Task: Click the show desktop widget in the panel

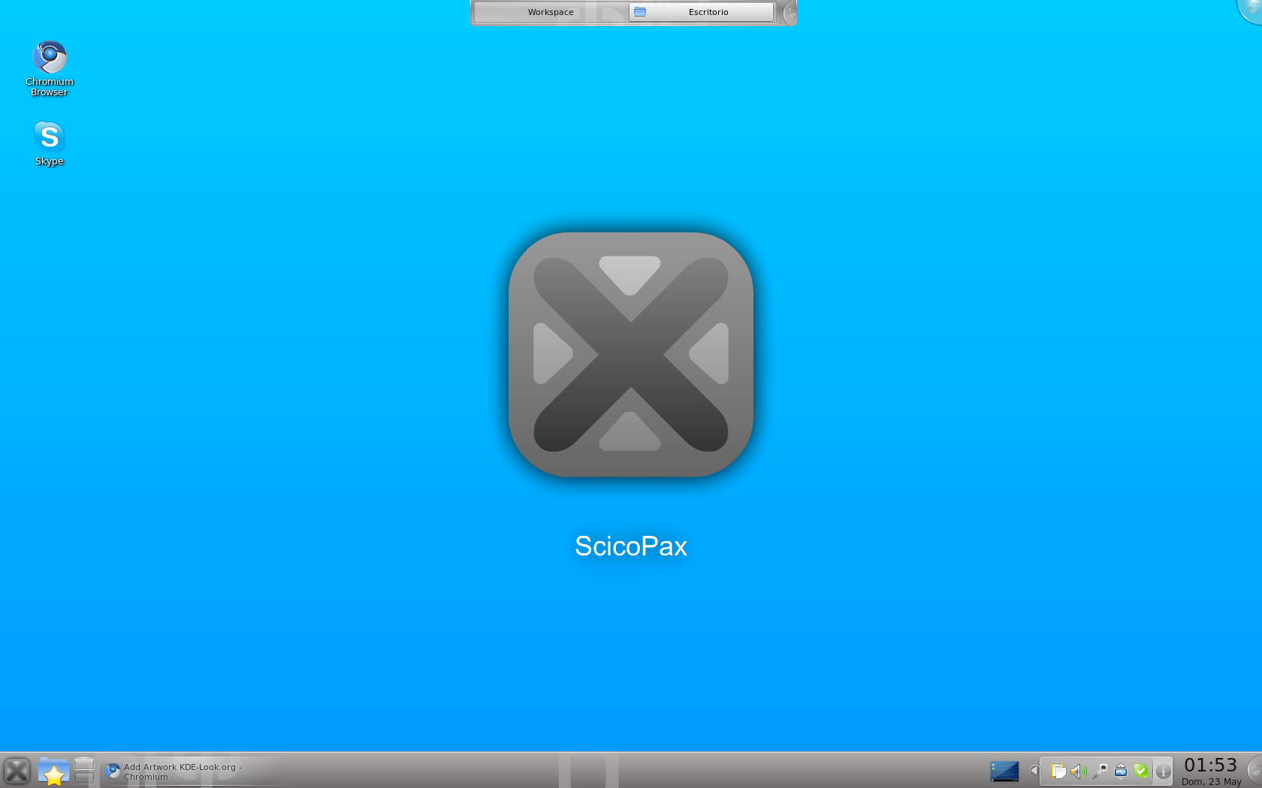Action: pos(1004,771)
